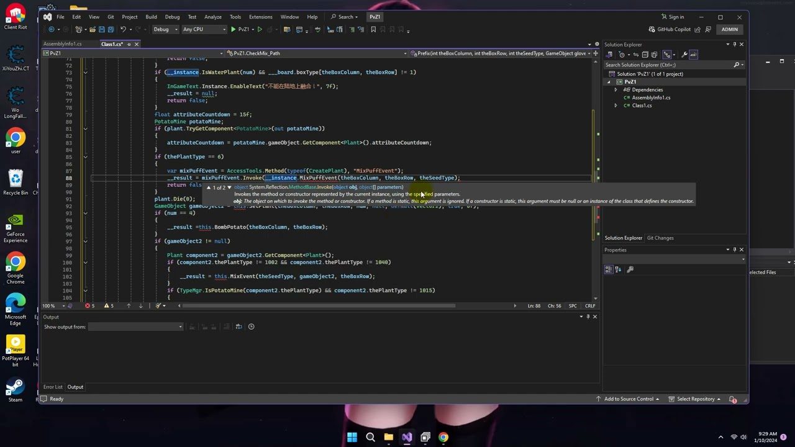Click the Save floppy disk icon
795x447 pixels.
coord(102,29)
